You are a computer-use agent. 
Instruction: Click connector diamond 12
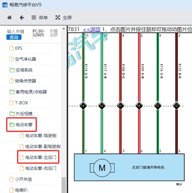(158, 106)
